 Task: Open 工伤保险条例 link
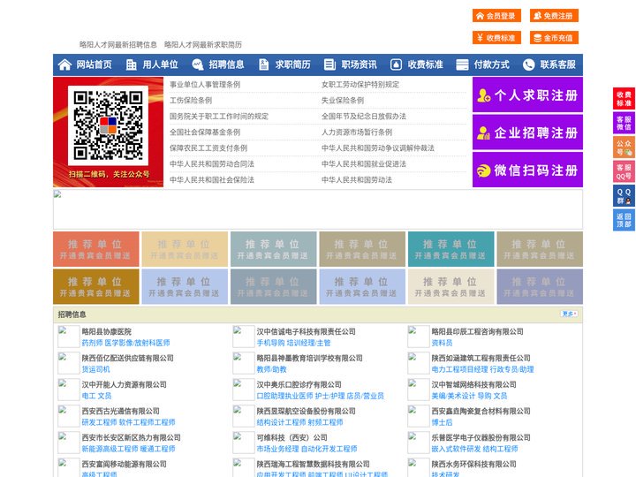pos(191,100)
